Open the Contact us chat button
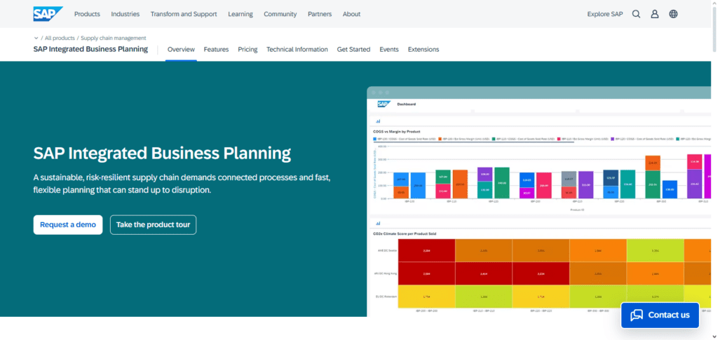 tap(660, 315)
